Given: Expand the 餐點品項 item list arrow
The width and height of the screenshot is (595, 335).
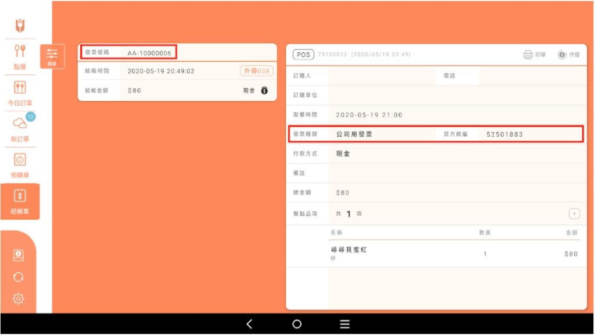Looking at the screenshot, I should [x=574, y=213].
